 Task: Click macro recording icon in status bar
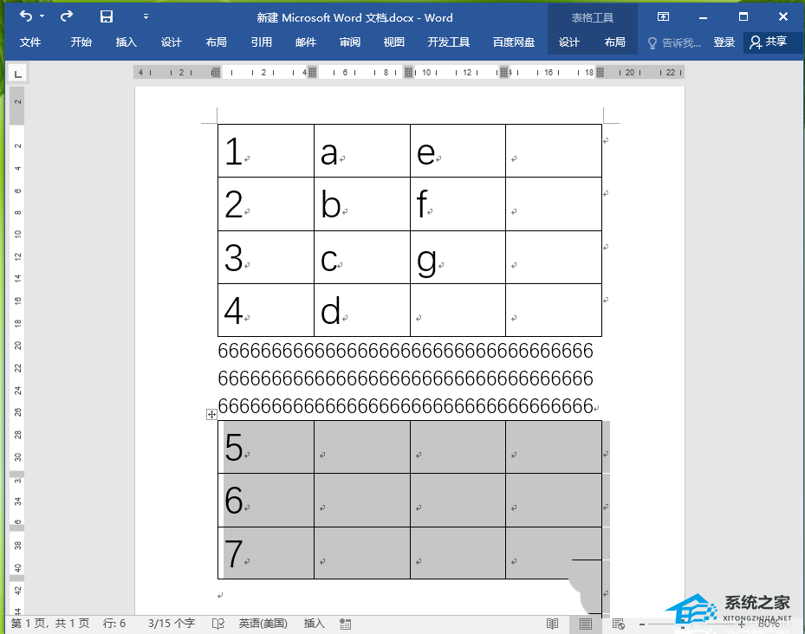pyautogui.click(x=346, y=624)
